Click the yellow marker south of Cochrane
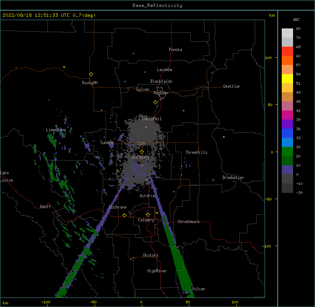 click(x=124, y=215)
